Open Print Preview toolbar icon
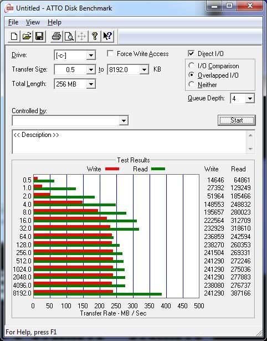The width and height of the screenshot is (267, 341). coord(69,36)
